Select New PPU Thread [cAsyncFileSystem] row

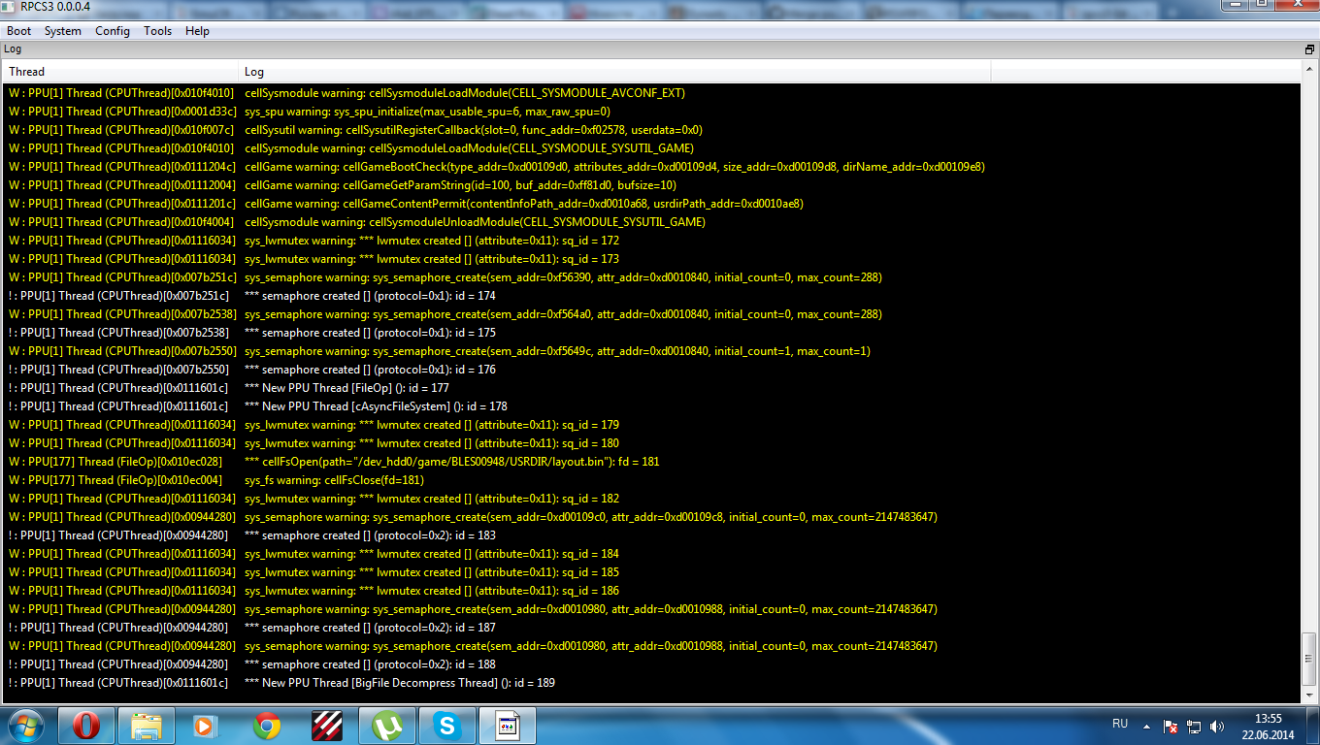point(651,406)
